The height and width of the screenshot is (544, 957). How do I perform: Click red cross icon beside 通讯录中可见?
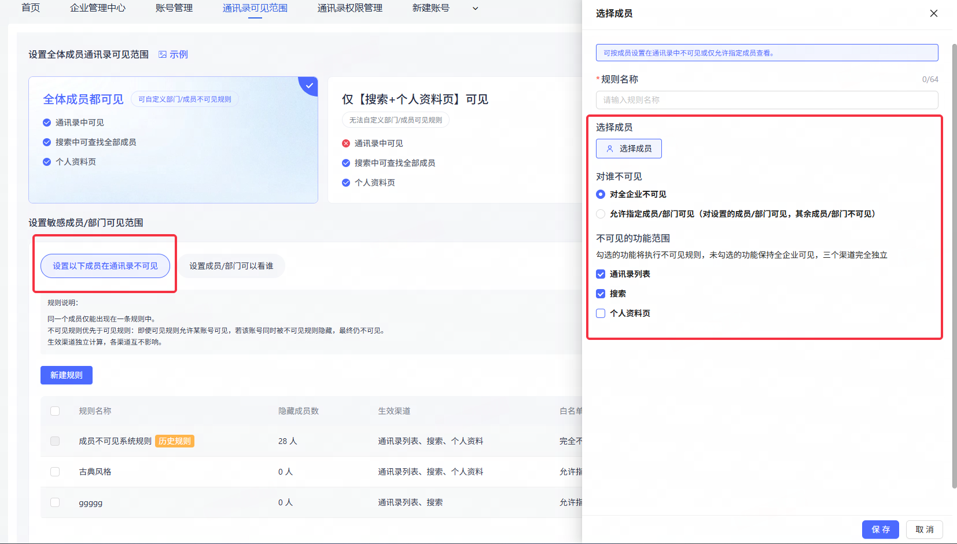(x=346, y=143)
